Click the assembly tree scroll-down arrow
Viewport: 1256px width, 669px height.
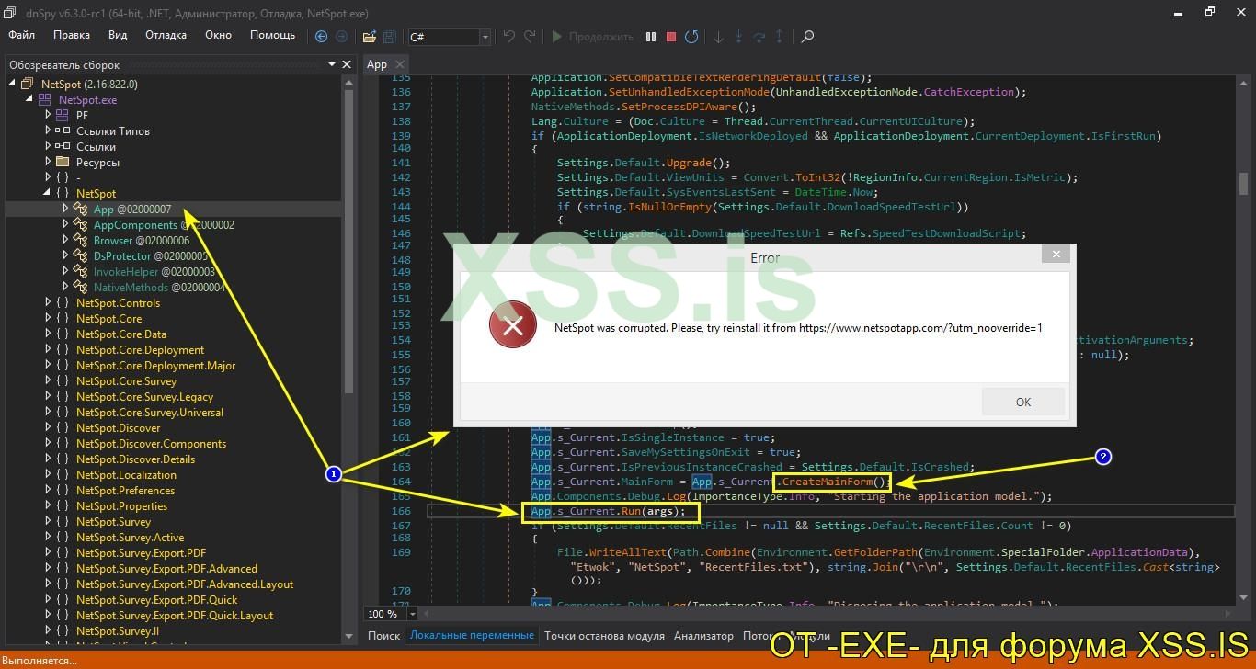(348, 636)
